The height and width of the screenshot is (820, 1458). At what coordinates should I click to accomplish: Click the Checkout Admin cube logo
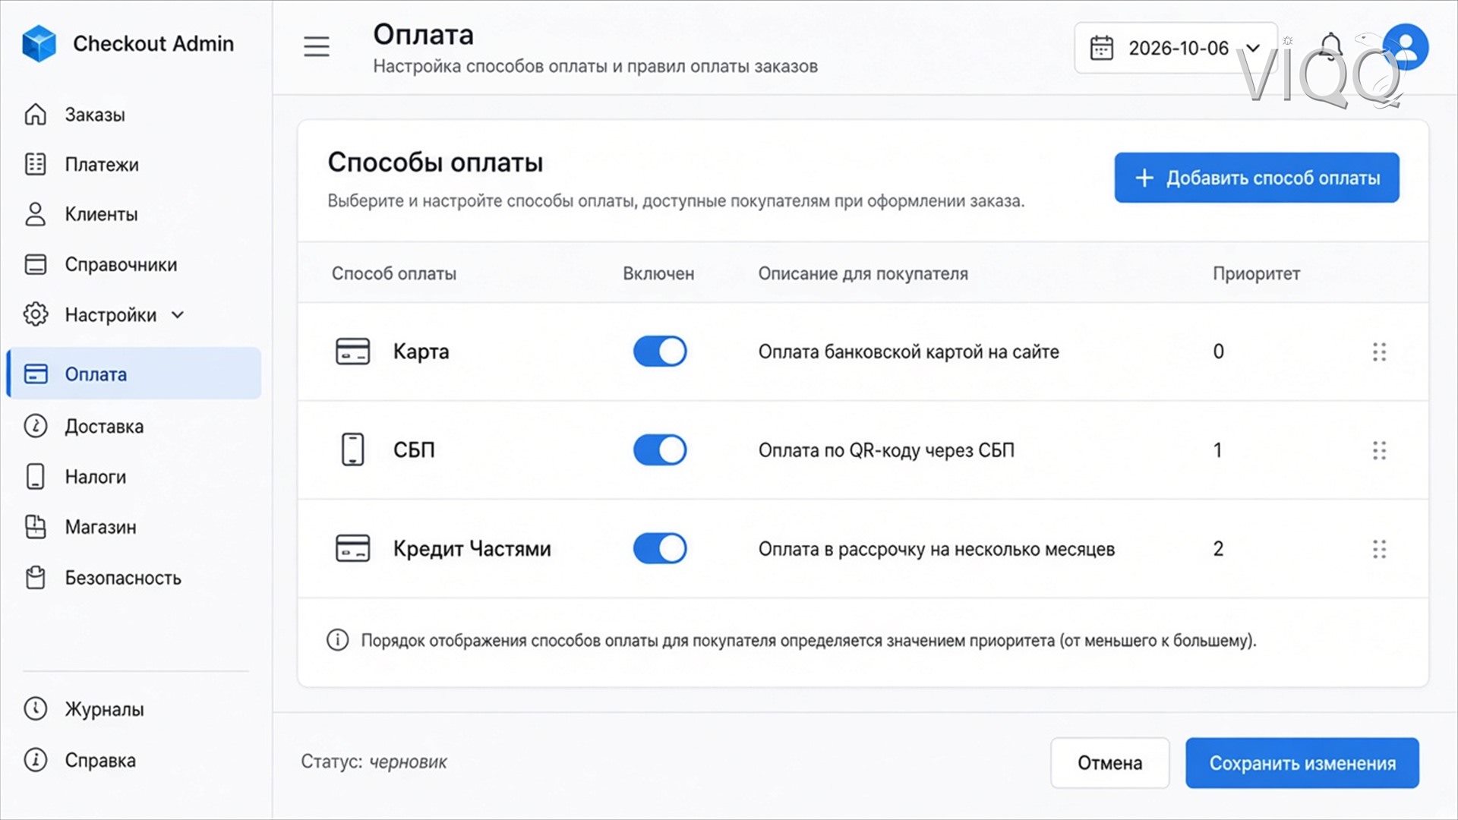tap(39, 43)
